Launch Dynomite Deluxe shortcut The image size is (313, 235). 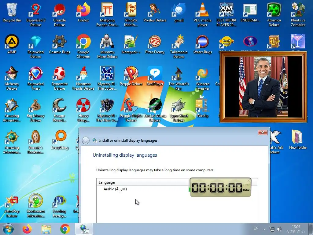click(60, 78)
